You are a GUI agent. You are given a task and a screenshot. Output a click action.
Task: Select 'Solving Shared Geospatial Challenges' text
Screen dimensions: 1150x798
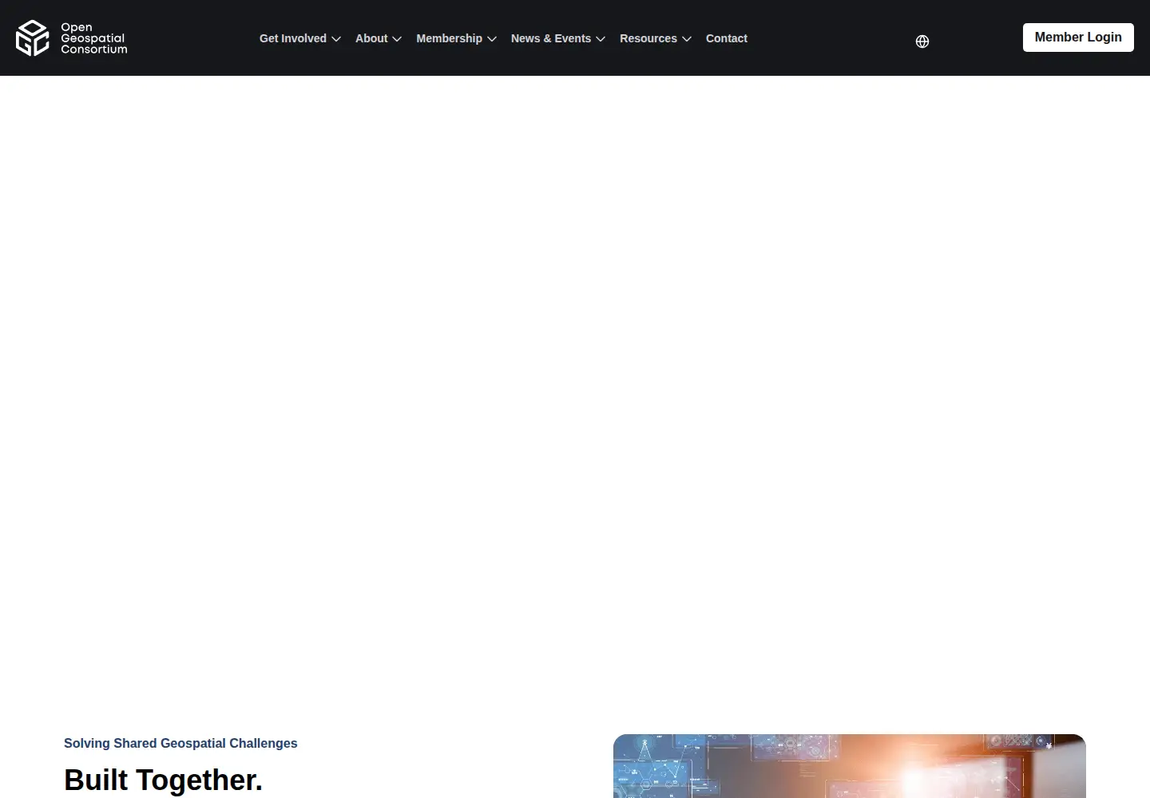[x=180, y=743]
